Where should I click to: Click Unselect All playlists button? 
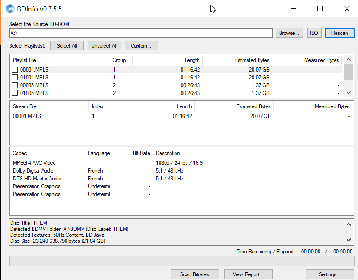(104, 46)
